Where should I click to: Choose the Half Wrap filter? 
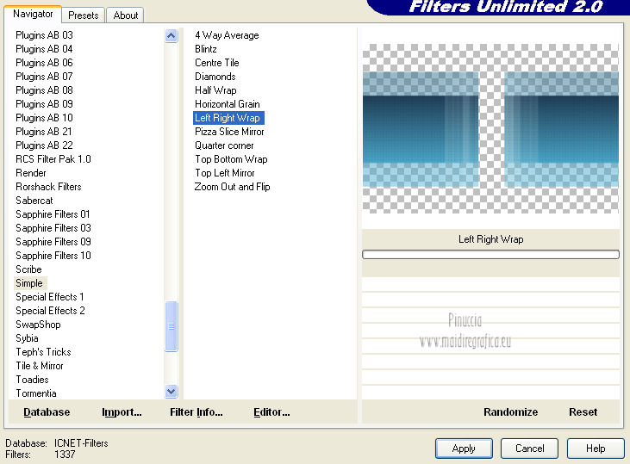pos(215,90)
